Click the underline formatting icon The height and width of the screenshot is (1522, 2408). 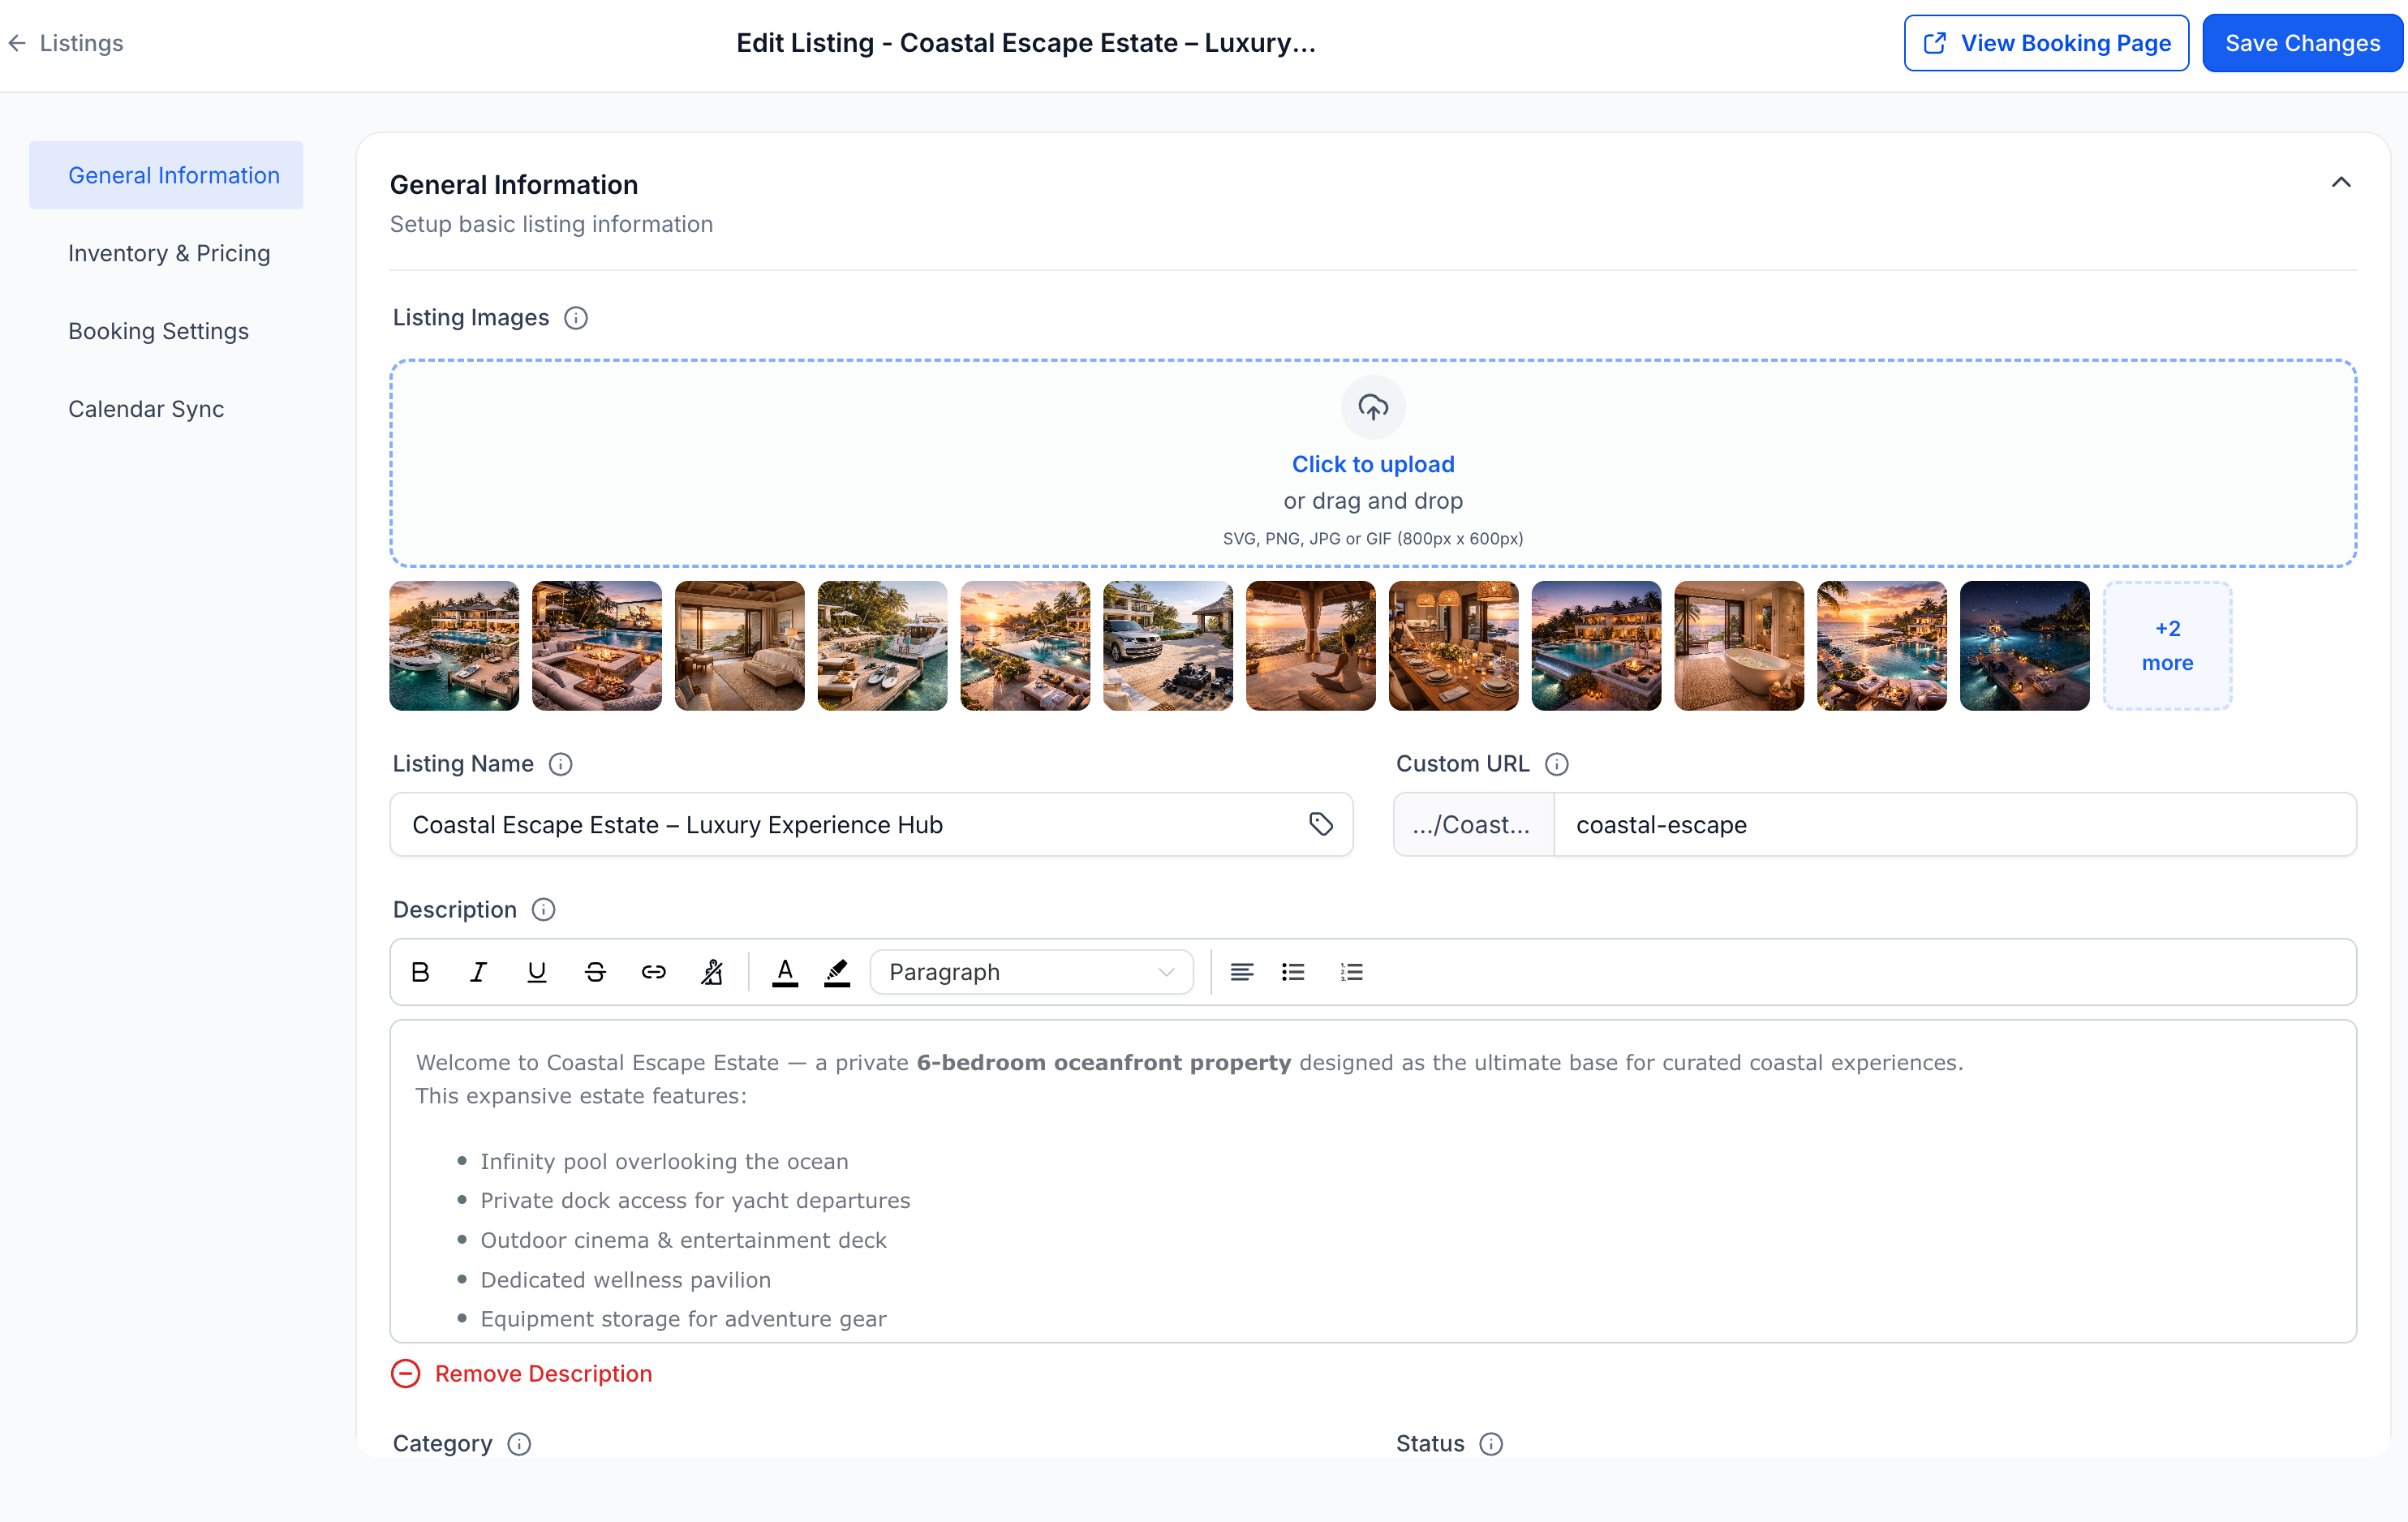[536, 972]
